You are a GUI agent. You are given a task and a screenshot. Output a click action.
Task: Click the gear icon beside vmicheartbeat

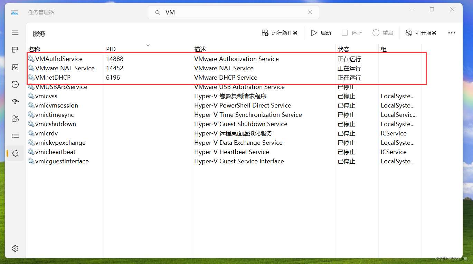coord(31,152)
